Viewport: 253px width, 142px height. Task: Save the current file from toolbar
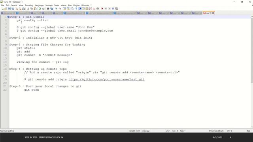pos(9,9)
